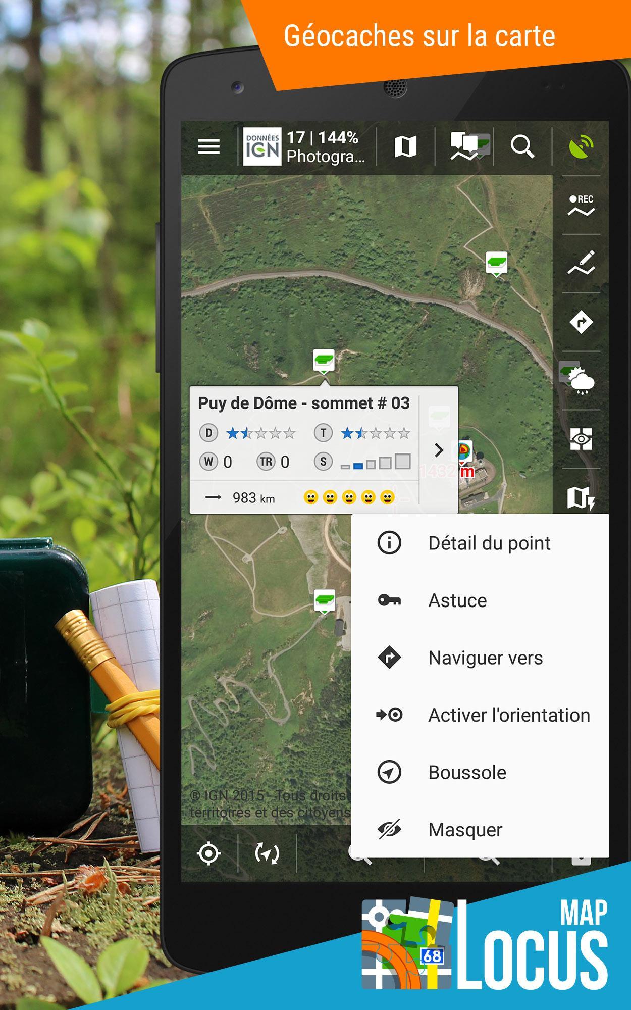The height and width of the screenshot is (1010, 631).
Task: Tap the waypoints W count
Action: [x=216, y=462]
